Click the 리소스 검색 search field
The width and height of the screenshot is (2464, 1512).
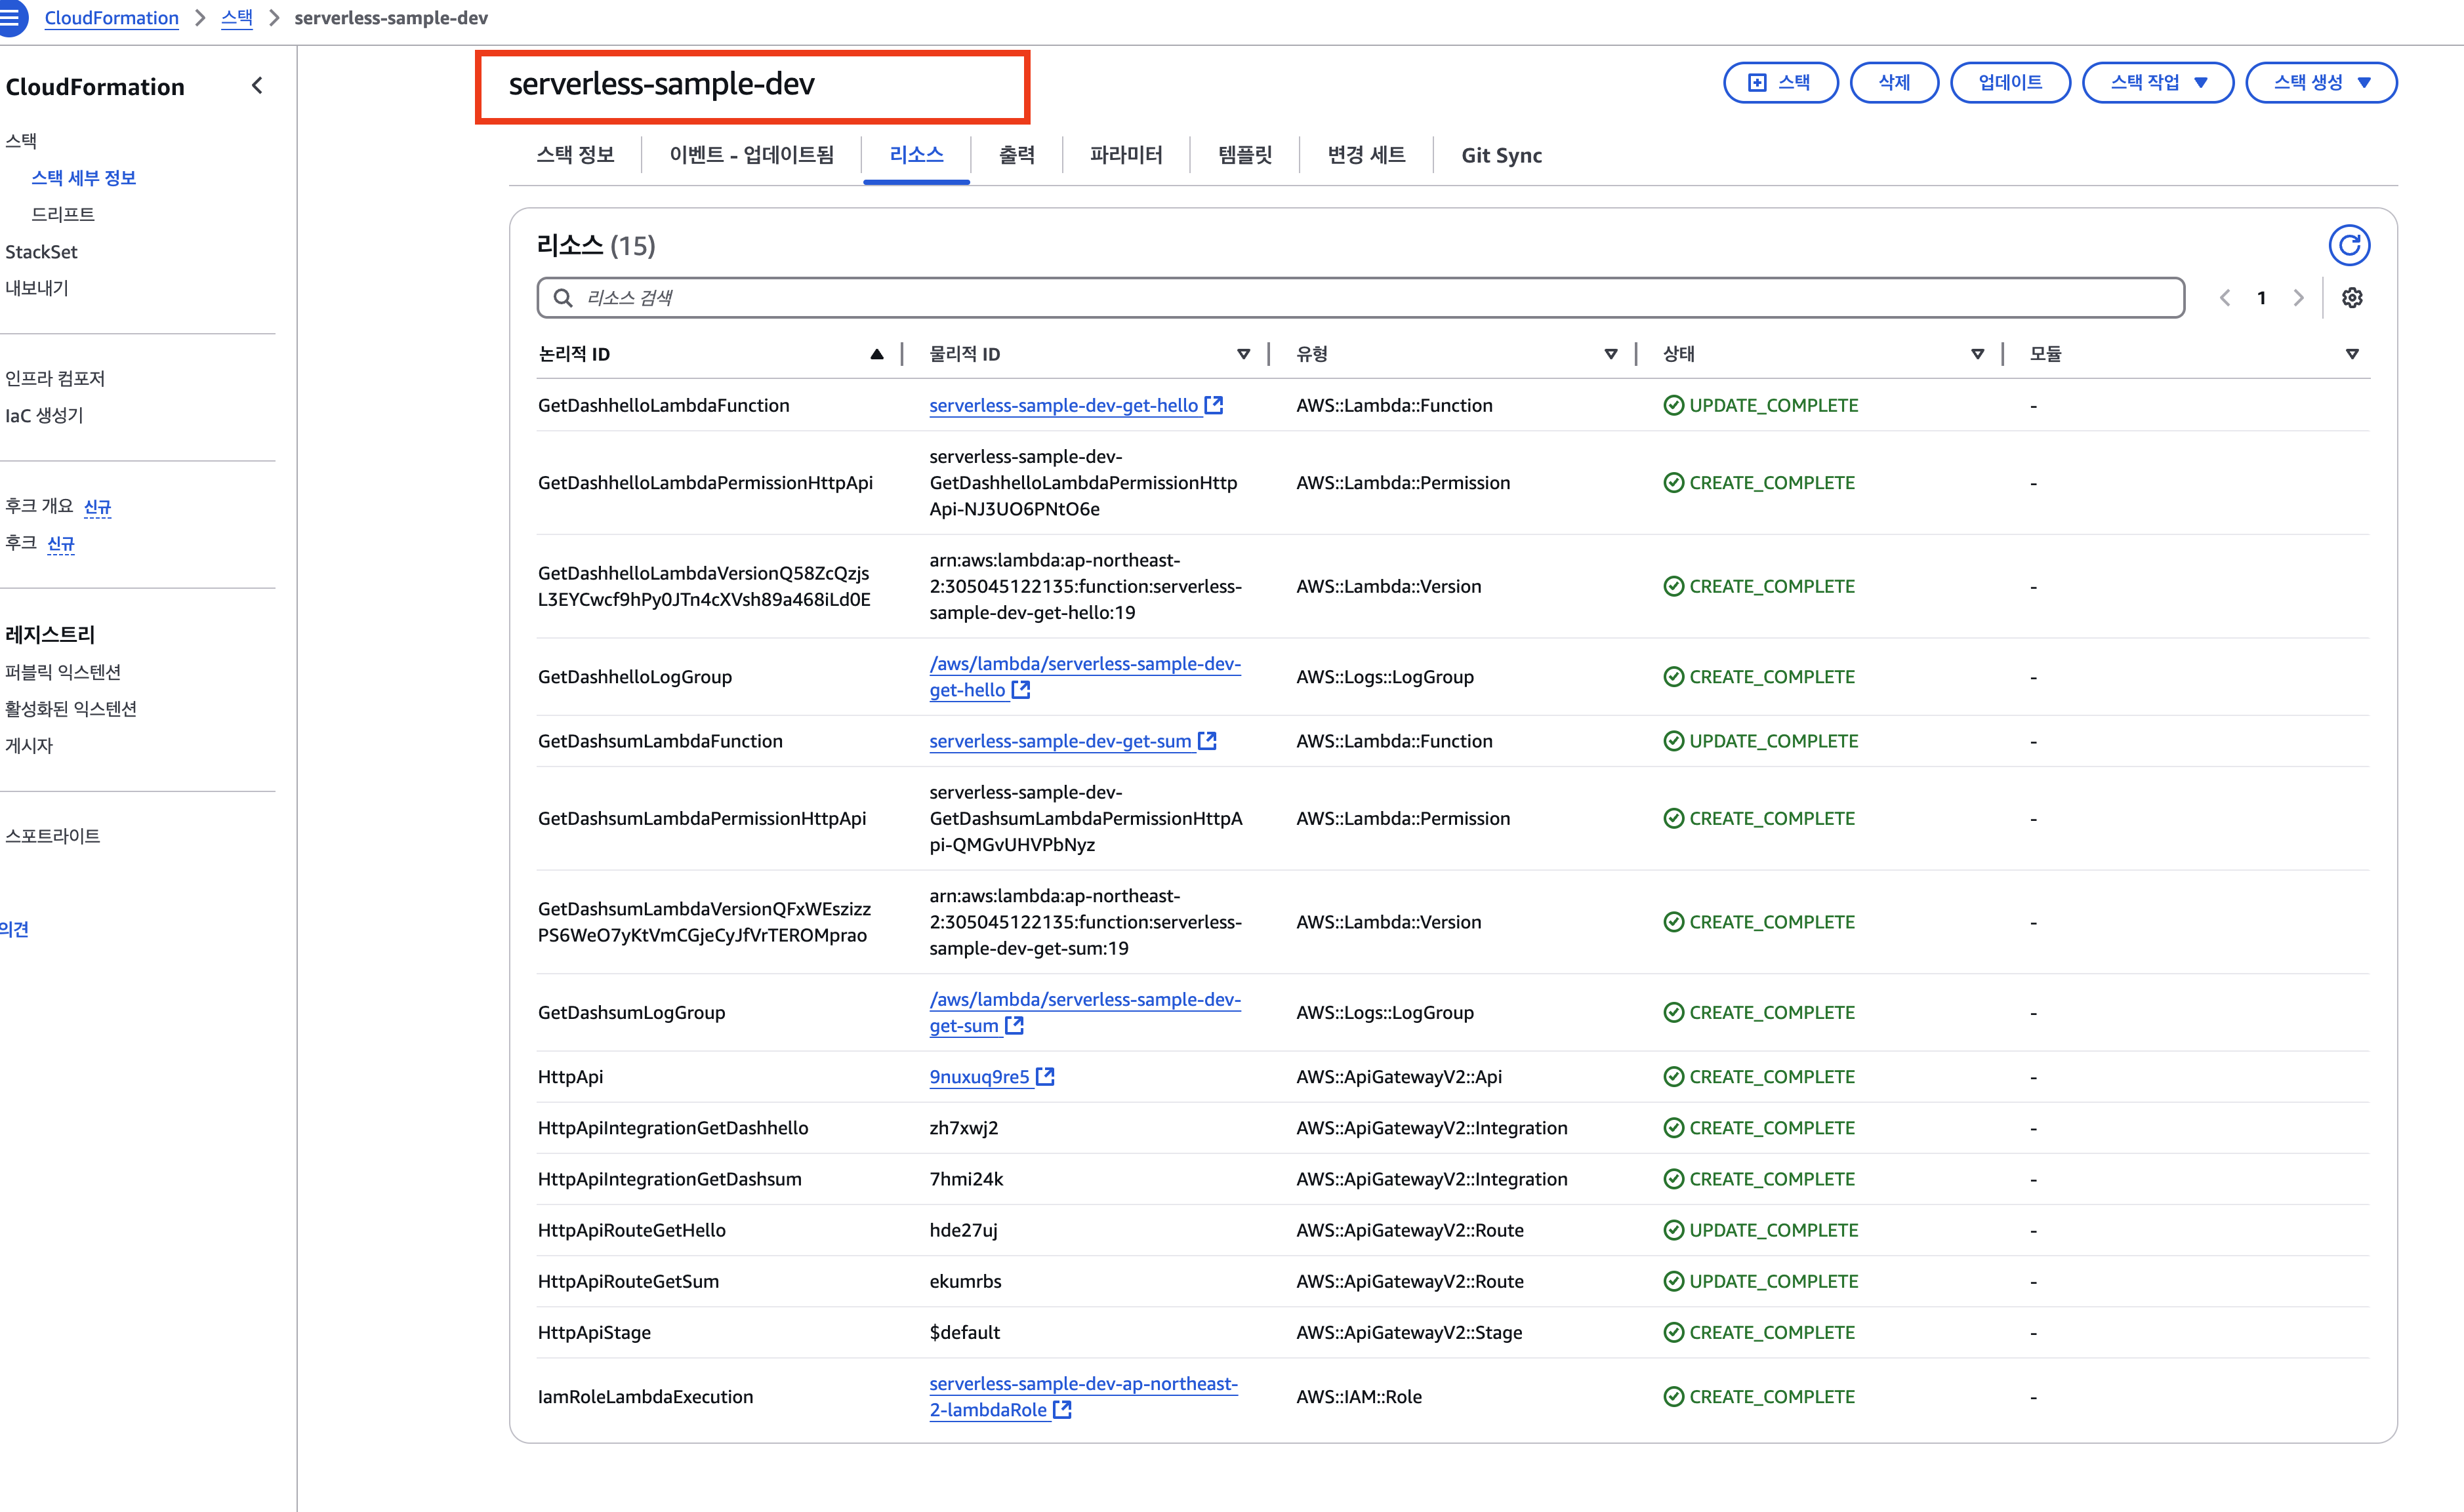1361,298
